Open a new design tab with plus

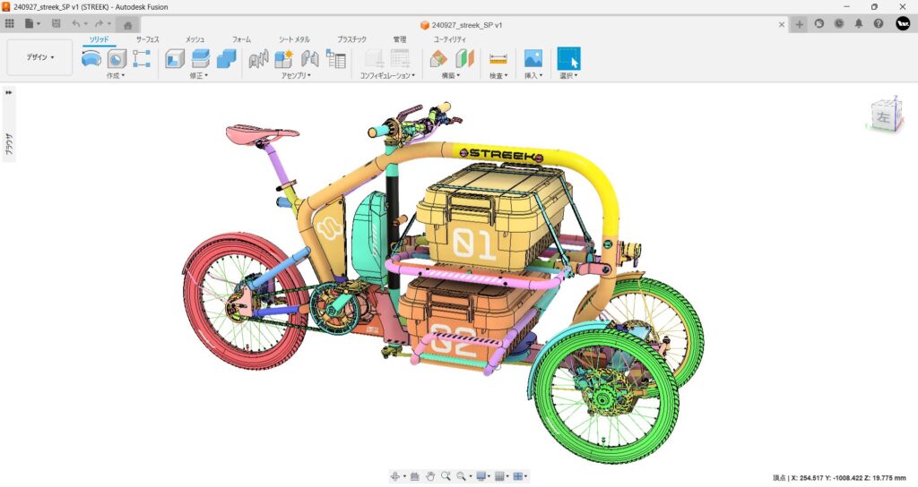pyautogui.click(x=799, y=24)
